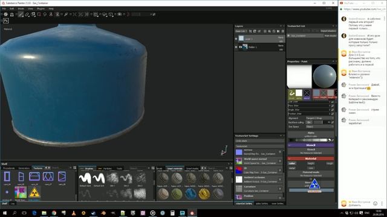Switch to the Smart masks tab
This screenshot has height=217, width=387.
pyautogui.click(x=192, y=169)
